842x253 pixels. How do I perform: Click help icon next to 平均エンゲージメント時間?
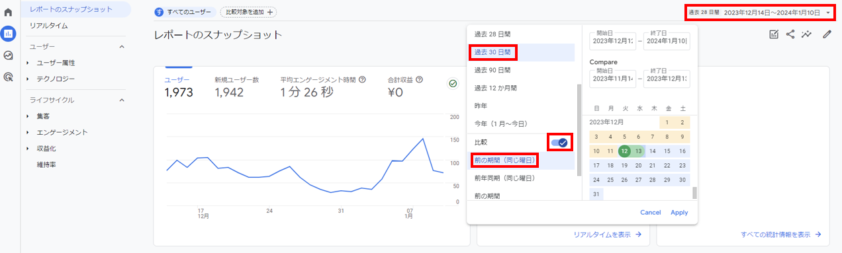tap(362, 80)
